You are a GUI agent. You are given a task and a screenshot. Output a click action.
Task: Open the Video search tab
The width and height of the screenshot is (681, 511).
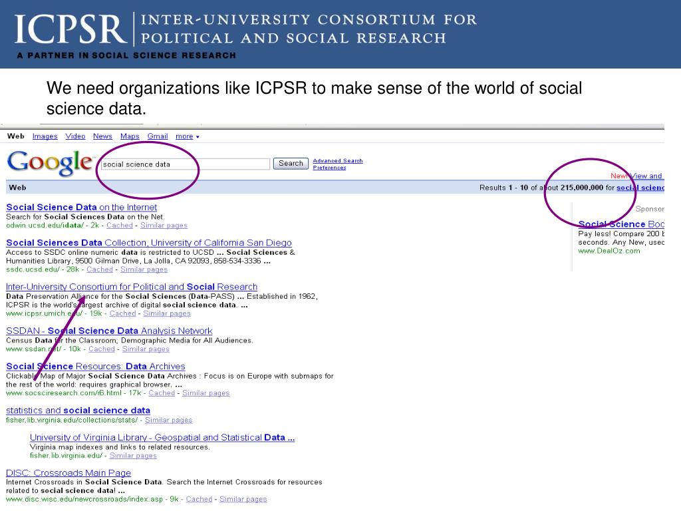75,136
